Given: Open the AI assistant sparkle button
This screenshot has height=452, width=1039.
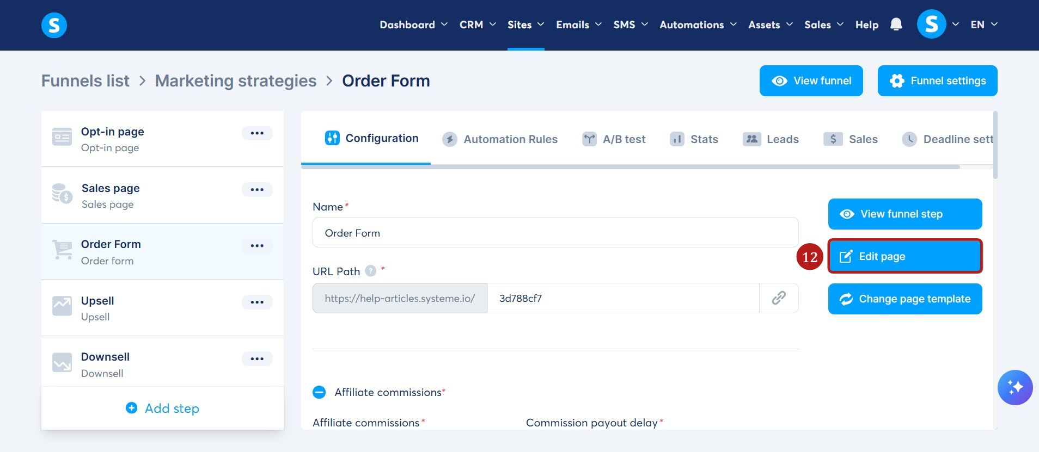Looking at the screenshot, I should pos(1015,387).
